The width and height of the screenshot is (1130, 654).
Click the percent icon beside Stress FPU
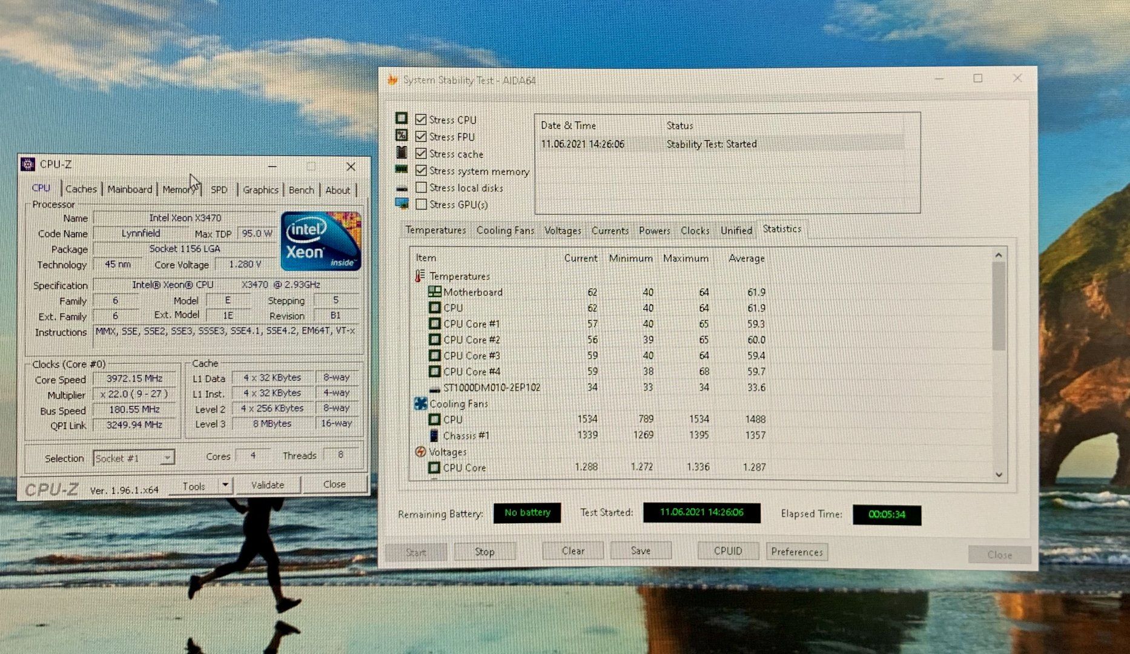pyautogui.click(x=401, y=135)
